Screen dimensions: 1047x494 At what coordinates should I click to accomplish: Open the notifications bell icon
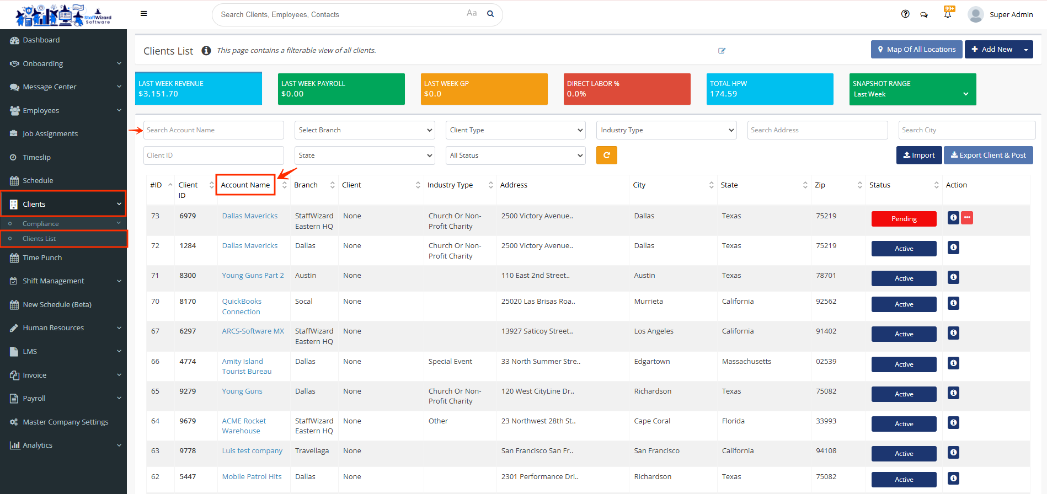tap(947, 15)
